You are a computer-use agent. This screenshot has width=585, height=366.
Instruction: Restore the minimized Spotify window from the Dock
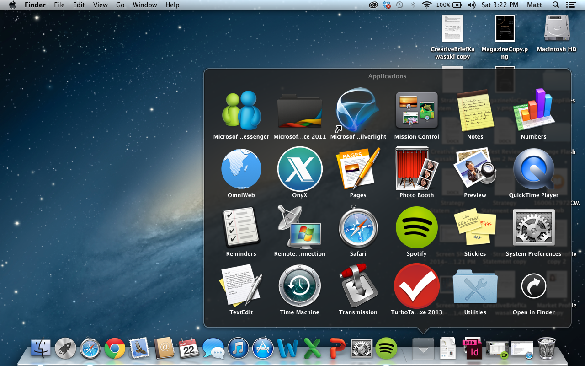(497, 350)
